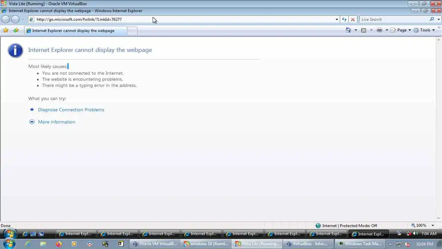Switch to 'Vista Lite [Running]' taskbar button
Viewport: 442px width, 249px height.
tap(257, 244)
